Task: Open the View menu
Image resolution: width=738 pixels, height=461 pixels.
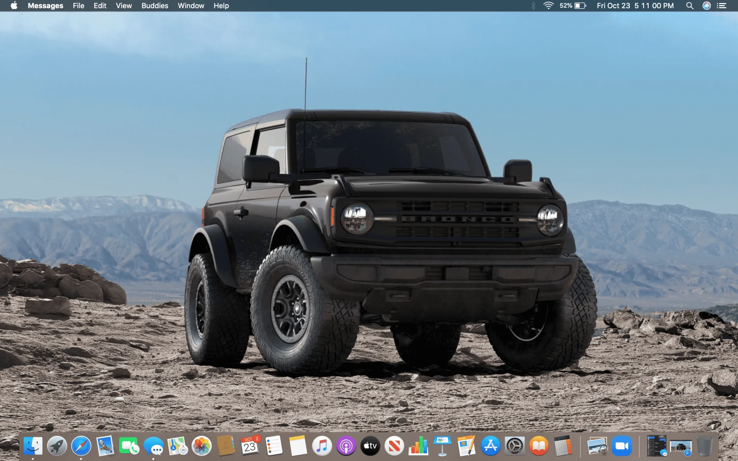Action: coord(124,5)
